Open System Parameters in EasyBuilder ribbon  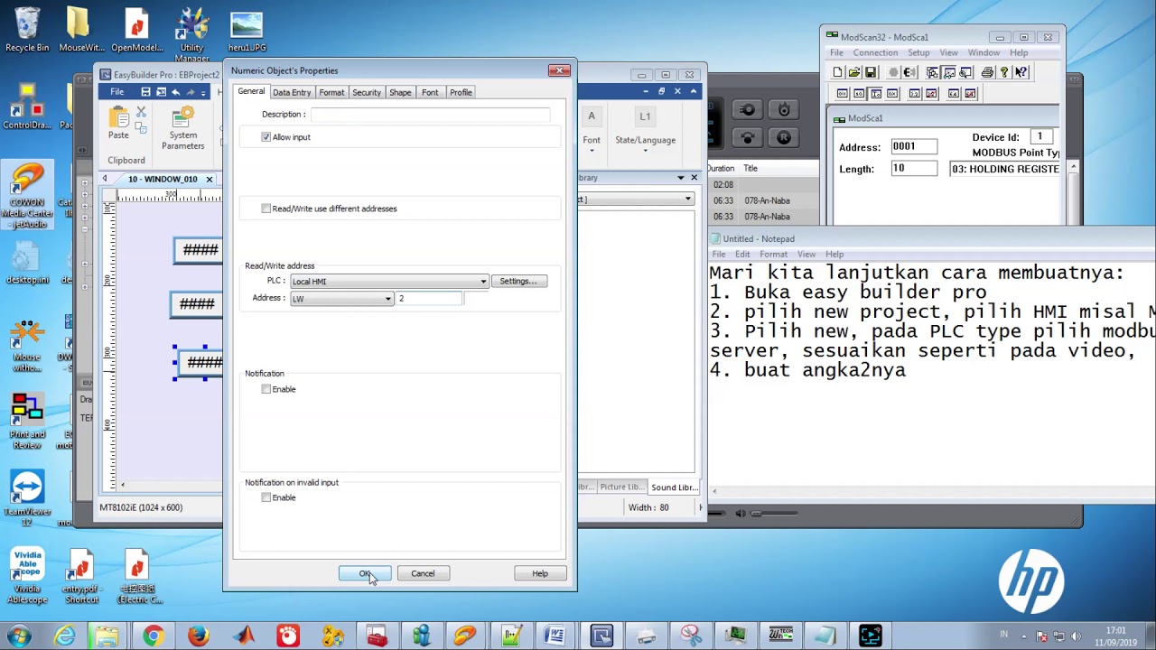182,127
